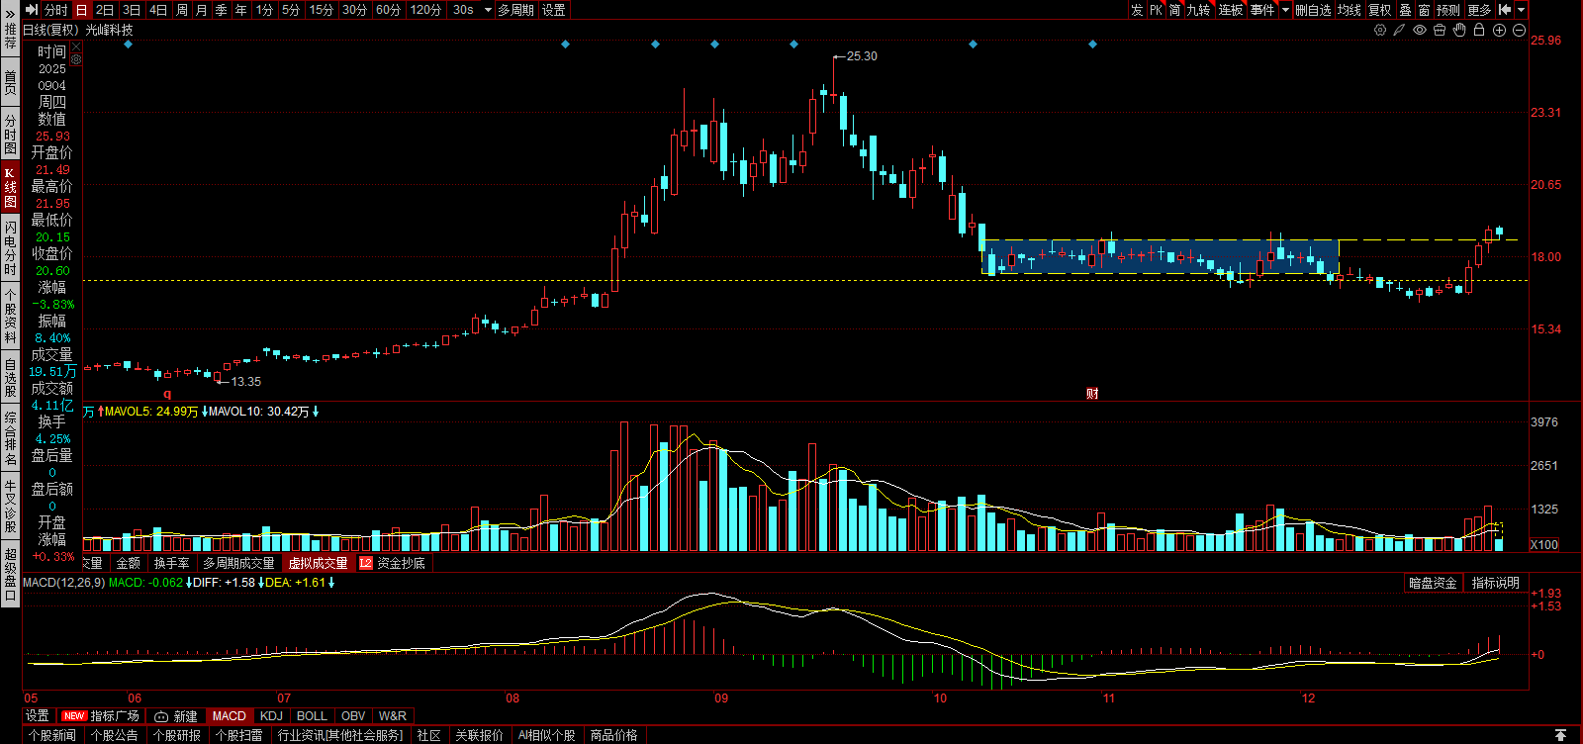Select 60分 minute period

pos(388,10)
